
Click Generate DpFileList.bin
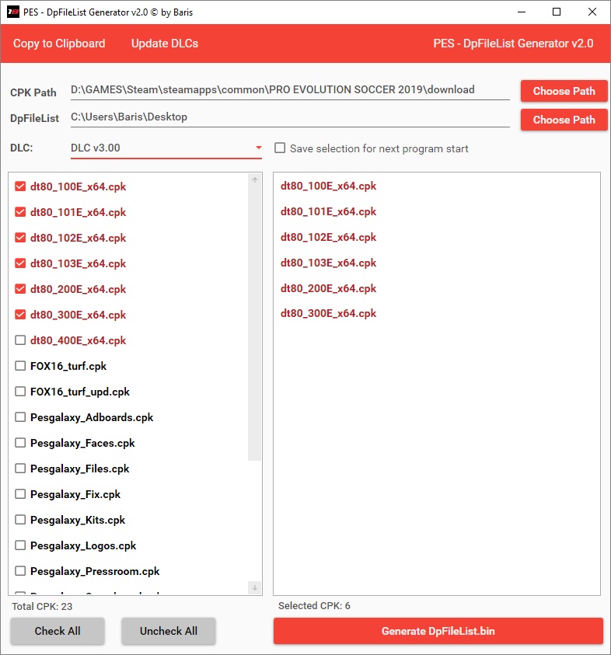(x=438, y=631)
